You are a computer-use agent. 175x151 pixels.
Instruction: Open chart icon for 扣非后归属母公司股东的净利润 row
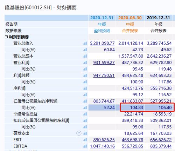pyautogui.click(x=85, y=120)
